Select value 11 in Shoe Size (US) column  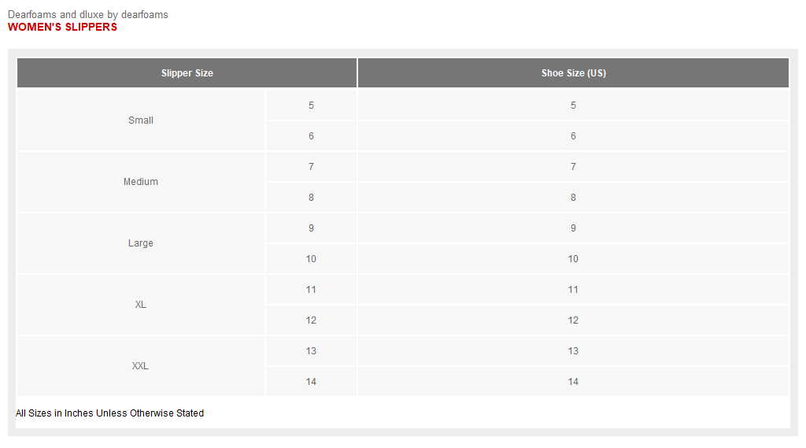pyautogui.click(x=573, y=290)
